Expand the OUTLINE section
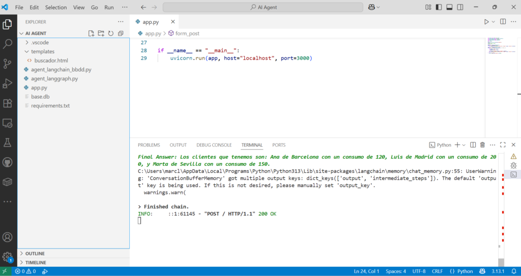This screenshot has height=276, width=521. point(35,254)
